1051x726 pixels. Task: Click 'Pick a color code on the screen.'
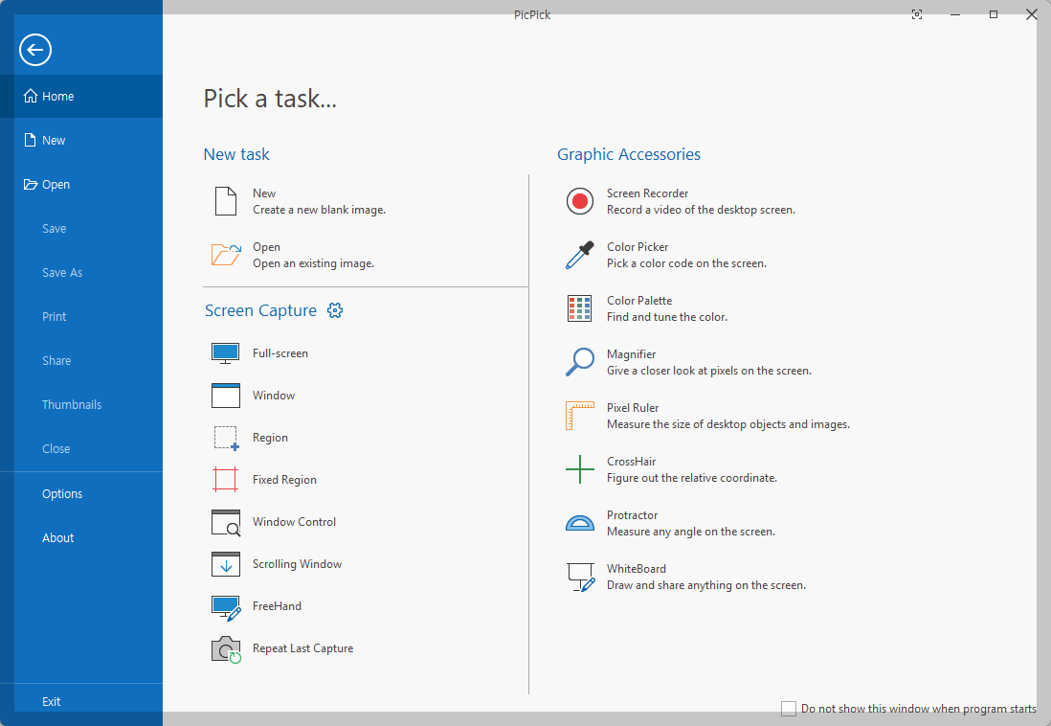point(686,263)
